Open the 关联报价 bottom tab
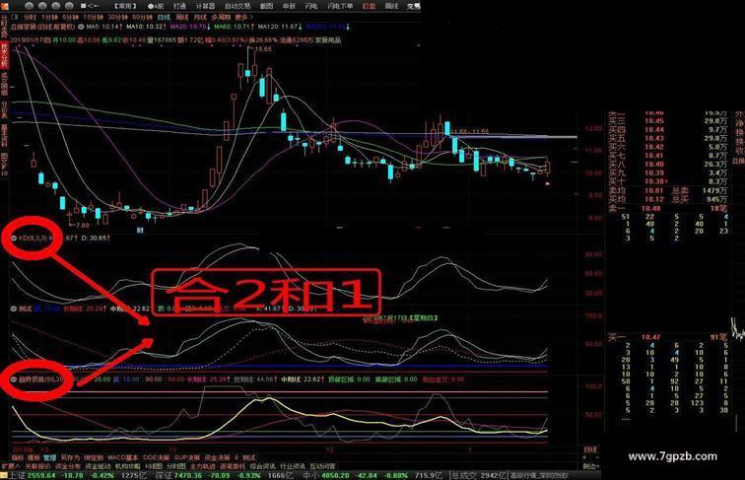 (38, 466)
